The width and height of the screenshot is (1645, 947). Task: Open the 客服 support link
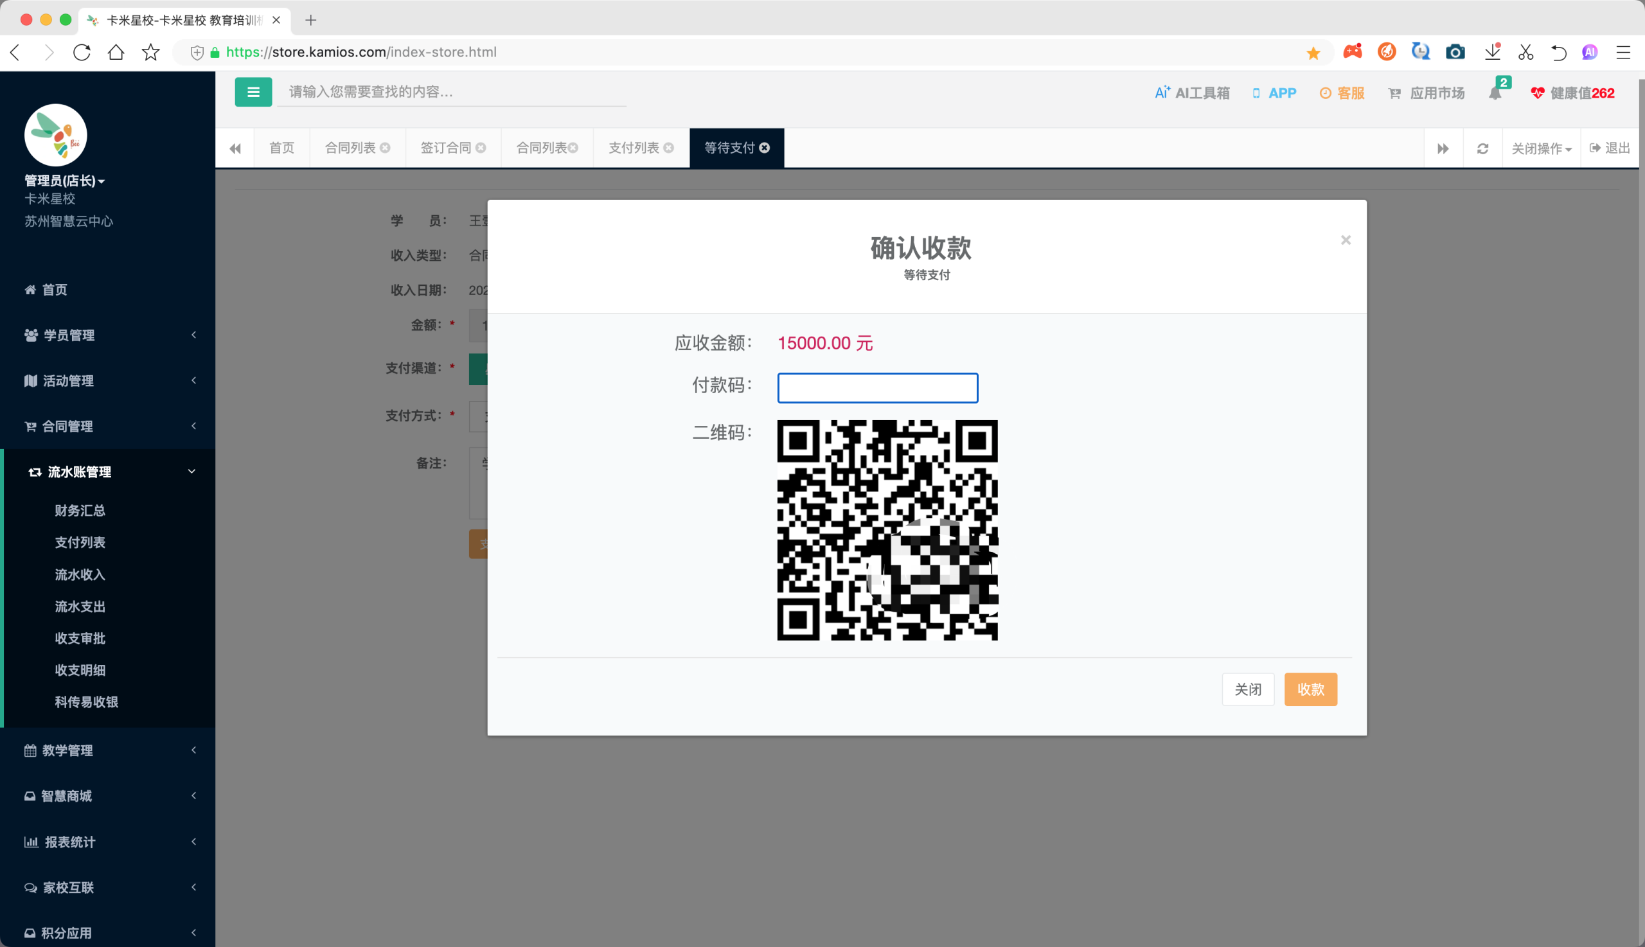coord(1341,93)
